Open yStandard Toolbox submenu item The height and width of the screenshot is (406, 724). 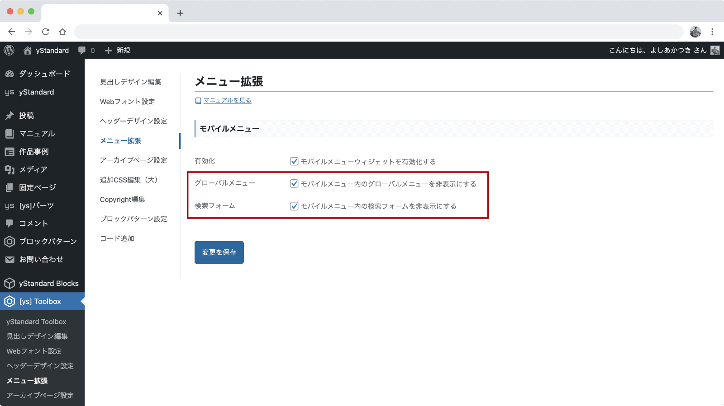(x=36, y=322)
